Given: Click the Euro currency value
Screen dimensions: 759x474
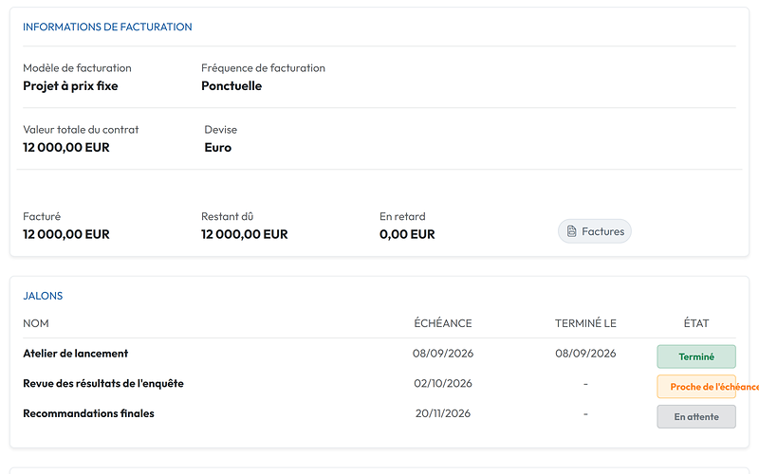Looking at the screenshot, I should [218, 148].
